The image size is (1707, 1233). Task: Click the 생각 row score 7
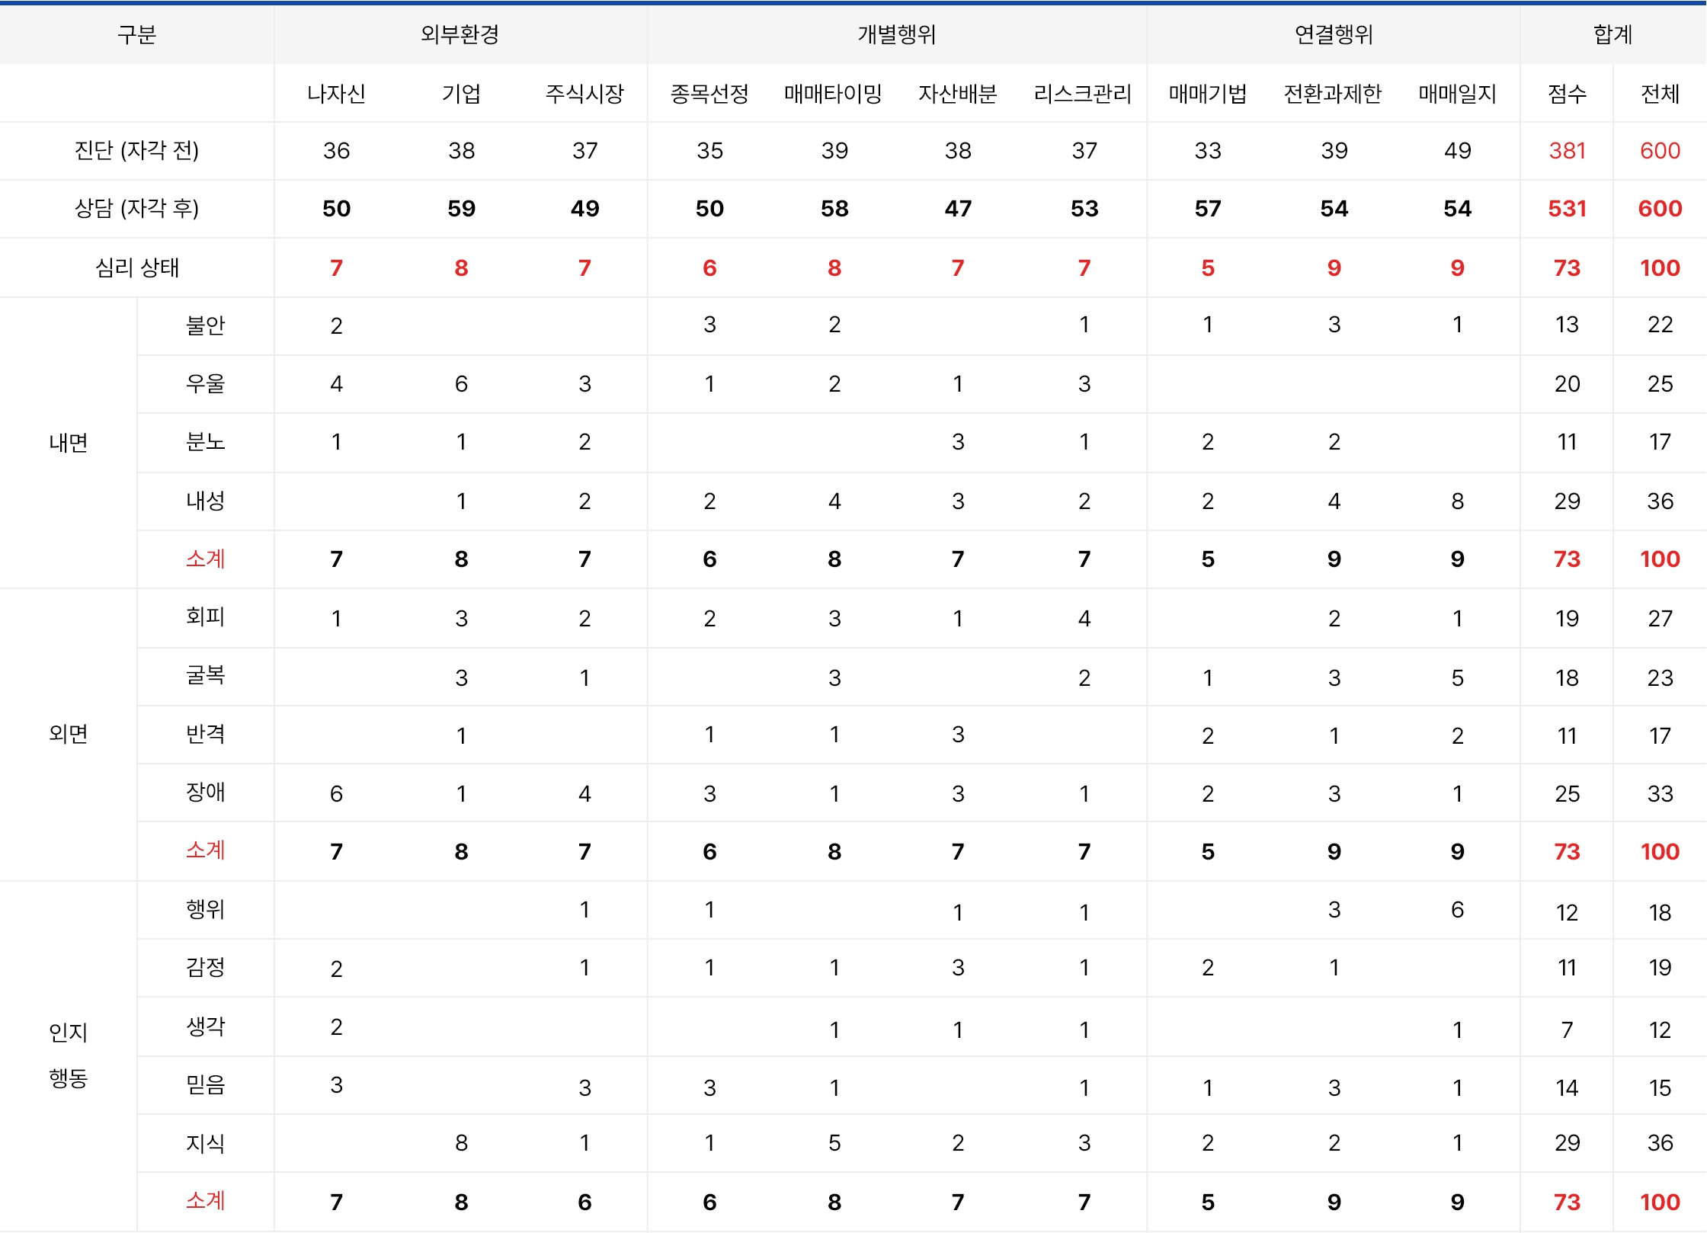(1567, 1030)
